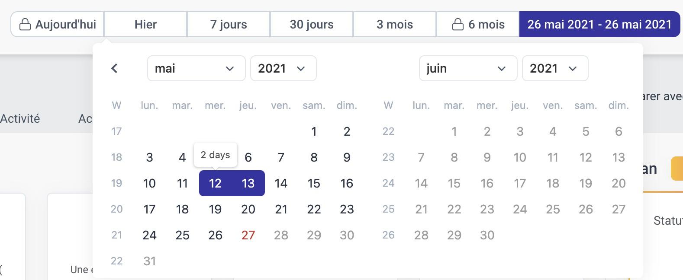Select June 15 in the right calendar
Viewport: 683px width, 280px height.
[x=454, y=183]
